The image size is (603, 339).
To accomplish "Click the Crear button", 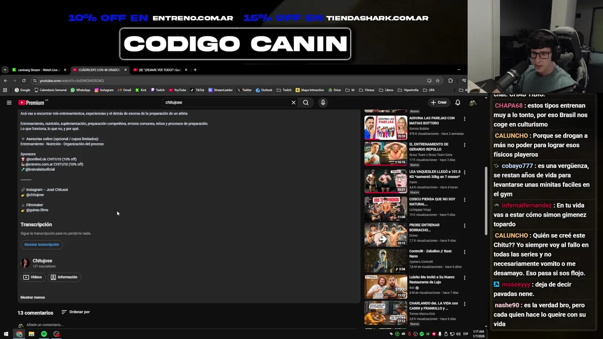I will [x=439, y=102].
